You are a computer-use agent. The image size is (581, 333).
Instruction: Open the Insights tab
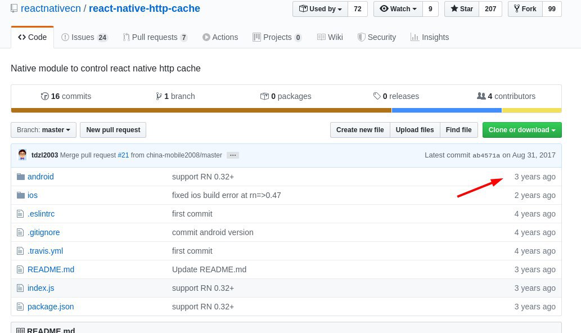pos(430,37)
